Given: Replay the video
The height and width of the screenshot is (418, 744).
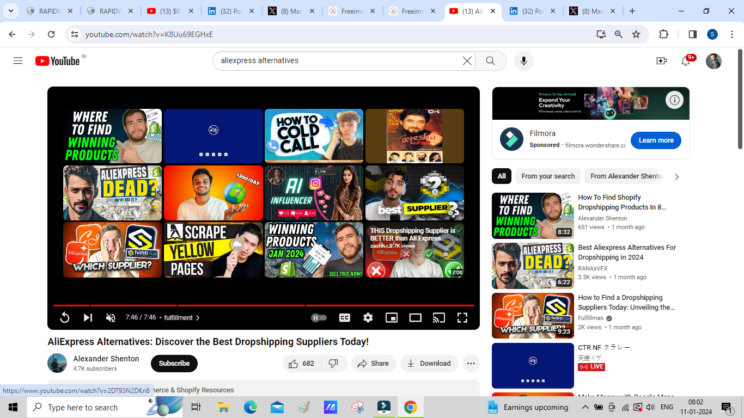Looking at the screenshot, I should click(x=64, y=317).
